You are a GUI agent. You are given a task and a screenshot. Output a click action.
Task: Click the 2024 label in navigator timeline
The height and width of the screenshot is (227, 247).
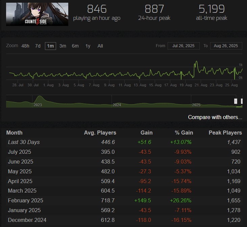click(x=117, y=105)
